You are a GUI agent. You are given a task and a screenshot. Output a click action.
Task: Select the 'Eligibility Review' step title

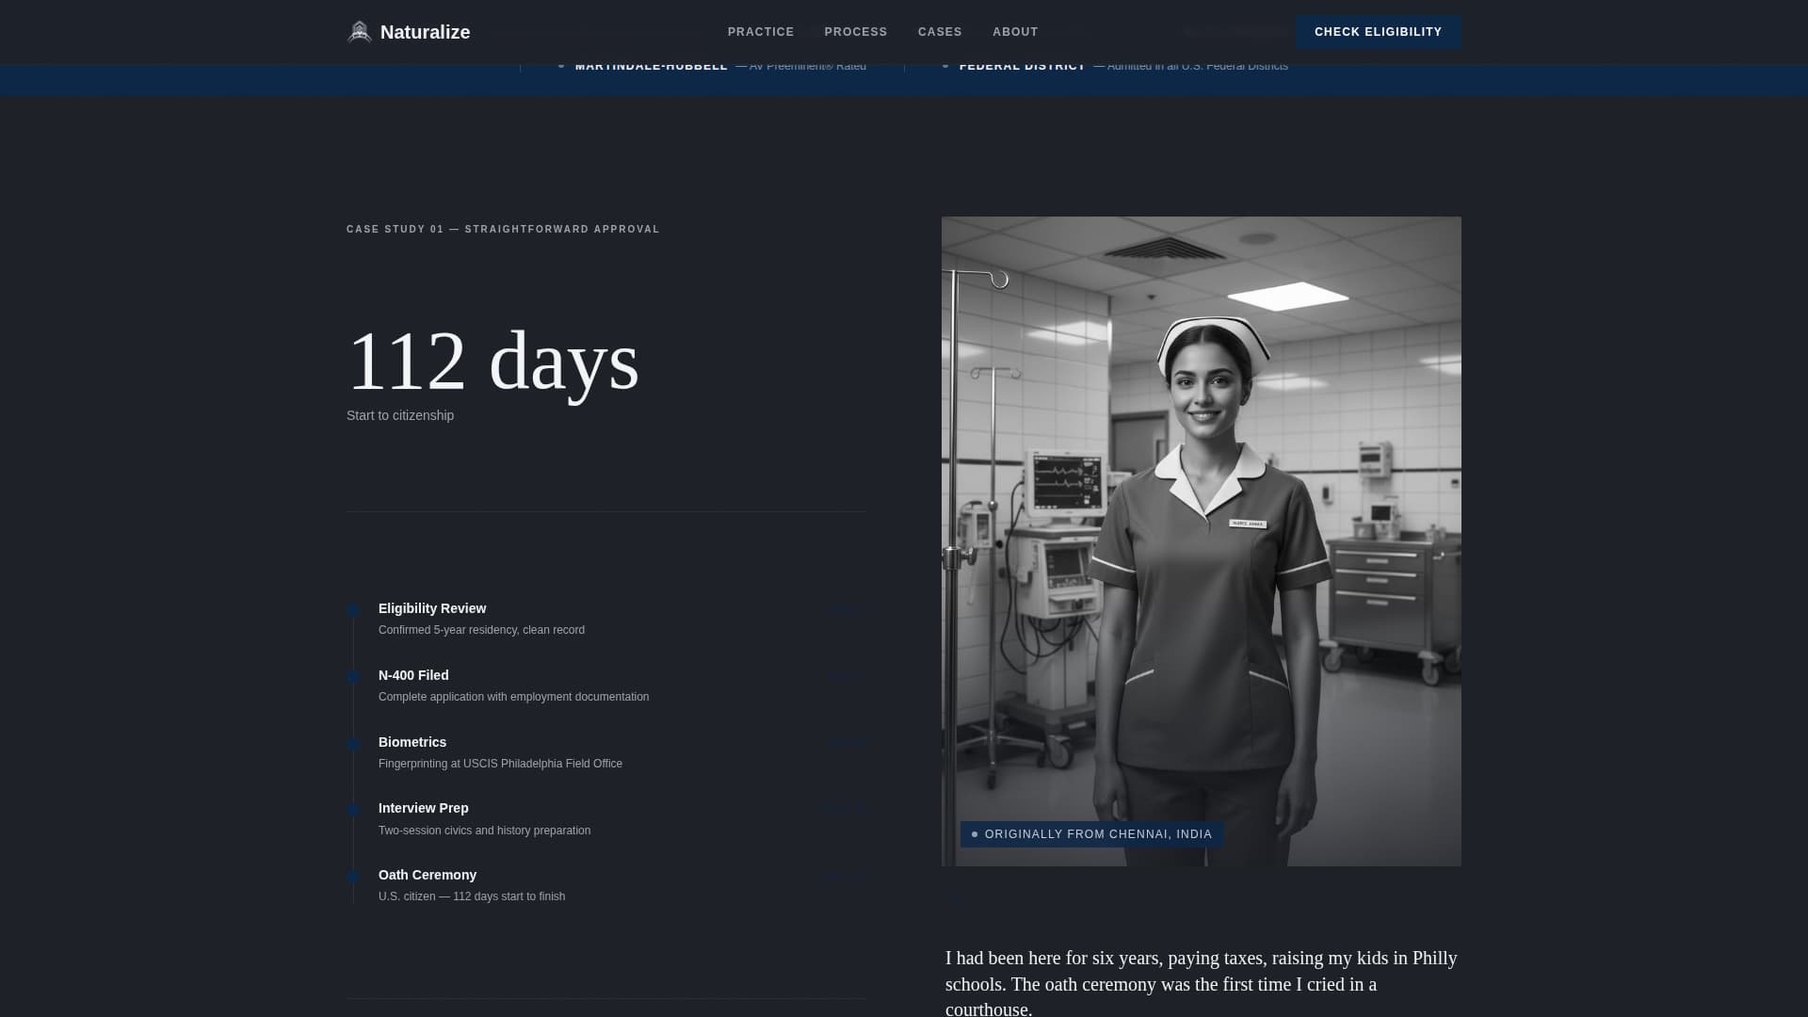point(432,608)
